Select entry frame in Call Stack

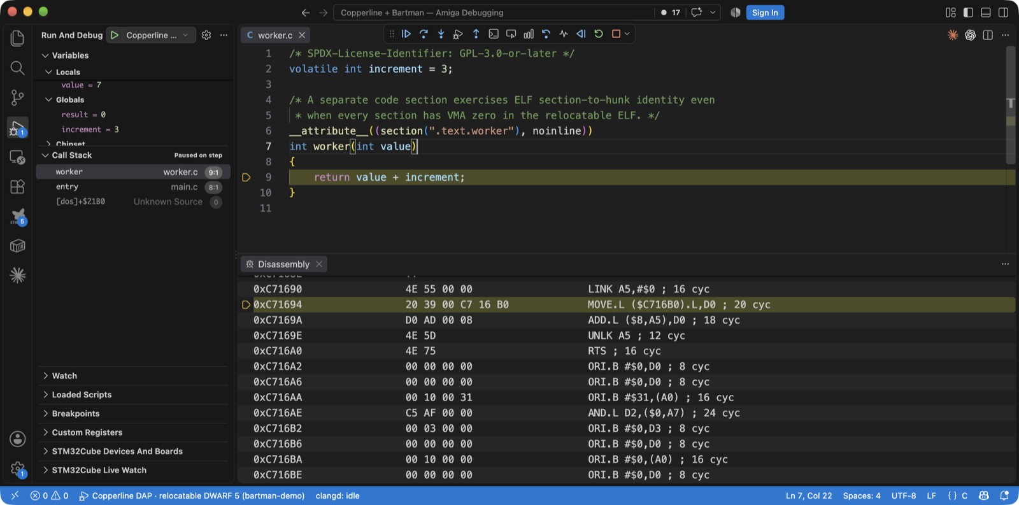pos(134,187)
